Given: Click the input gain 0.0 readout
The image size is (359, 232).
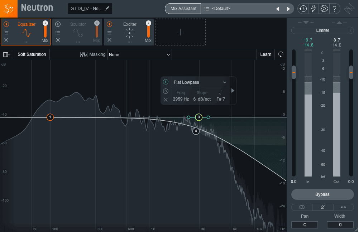Looking at the screenshot, I should [x=293, y=182].
